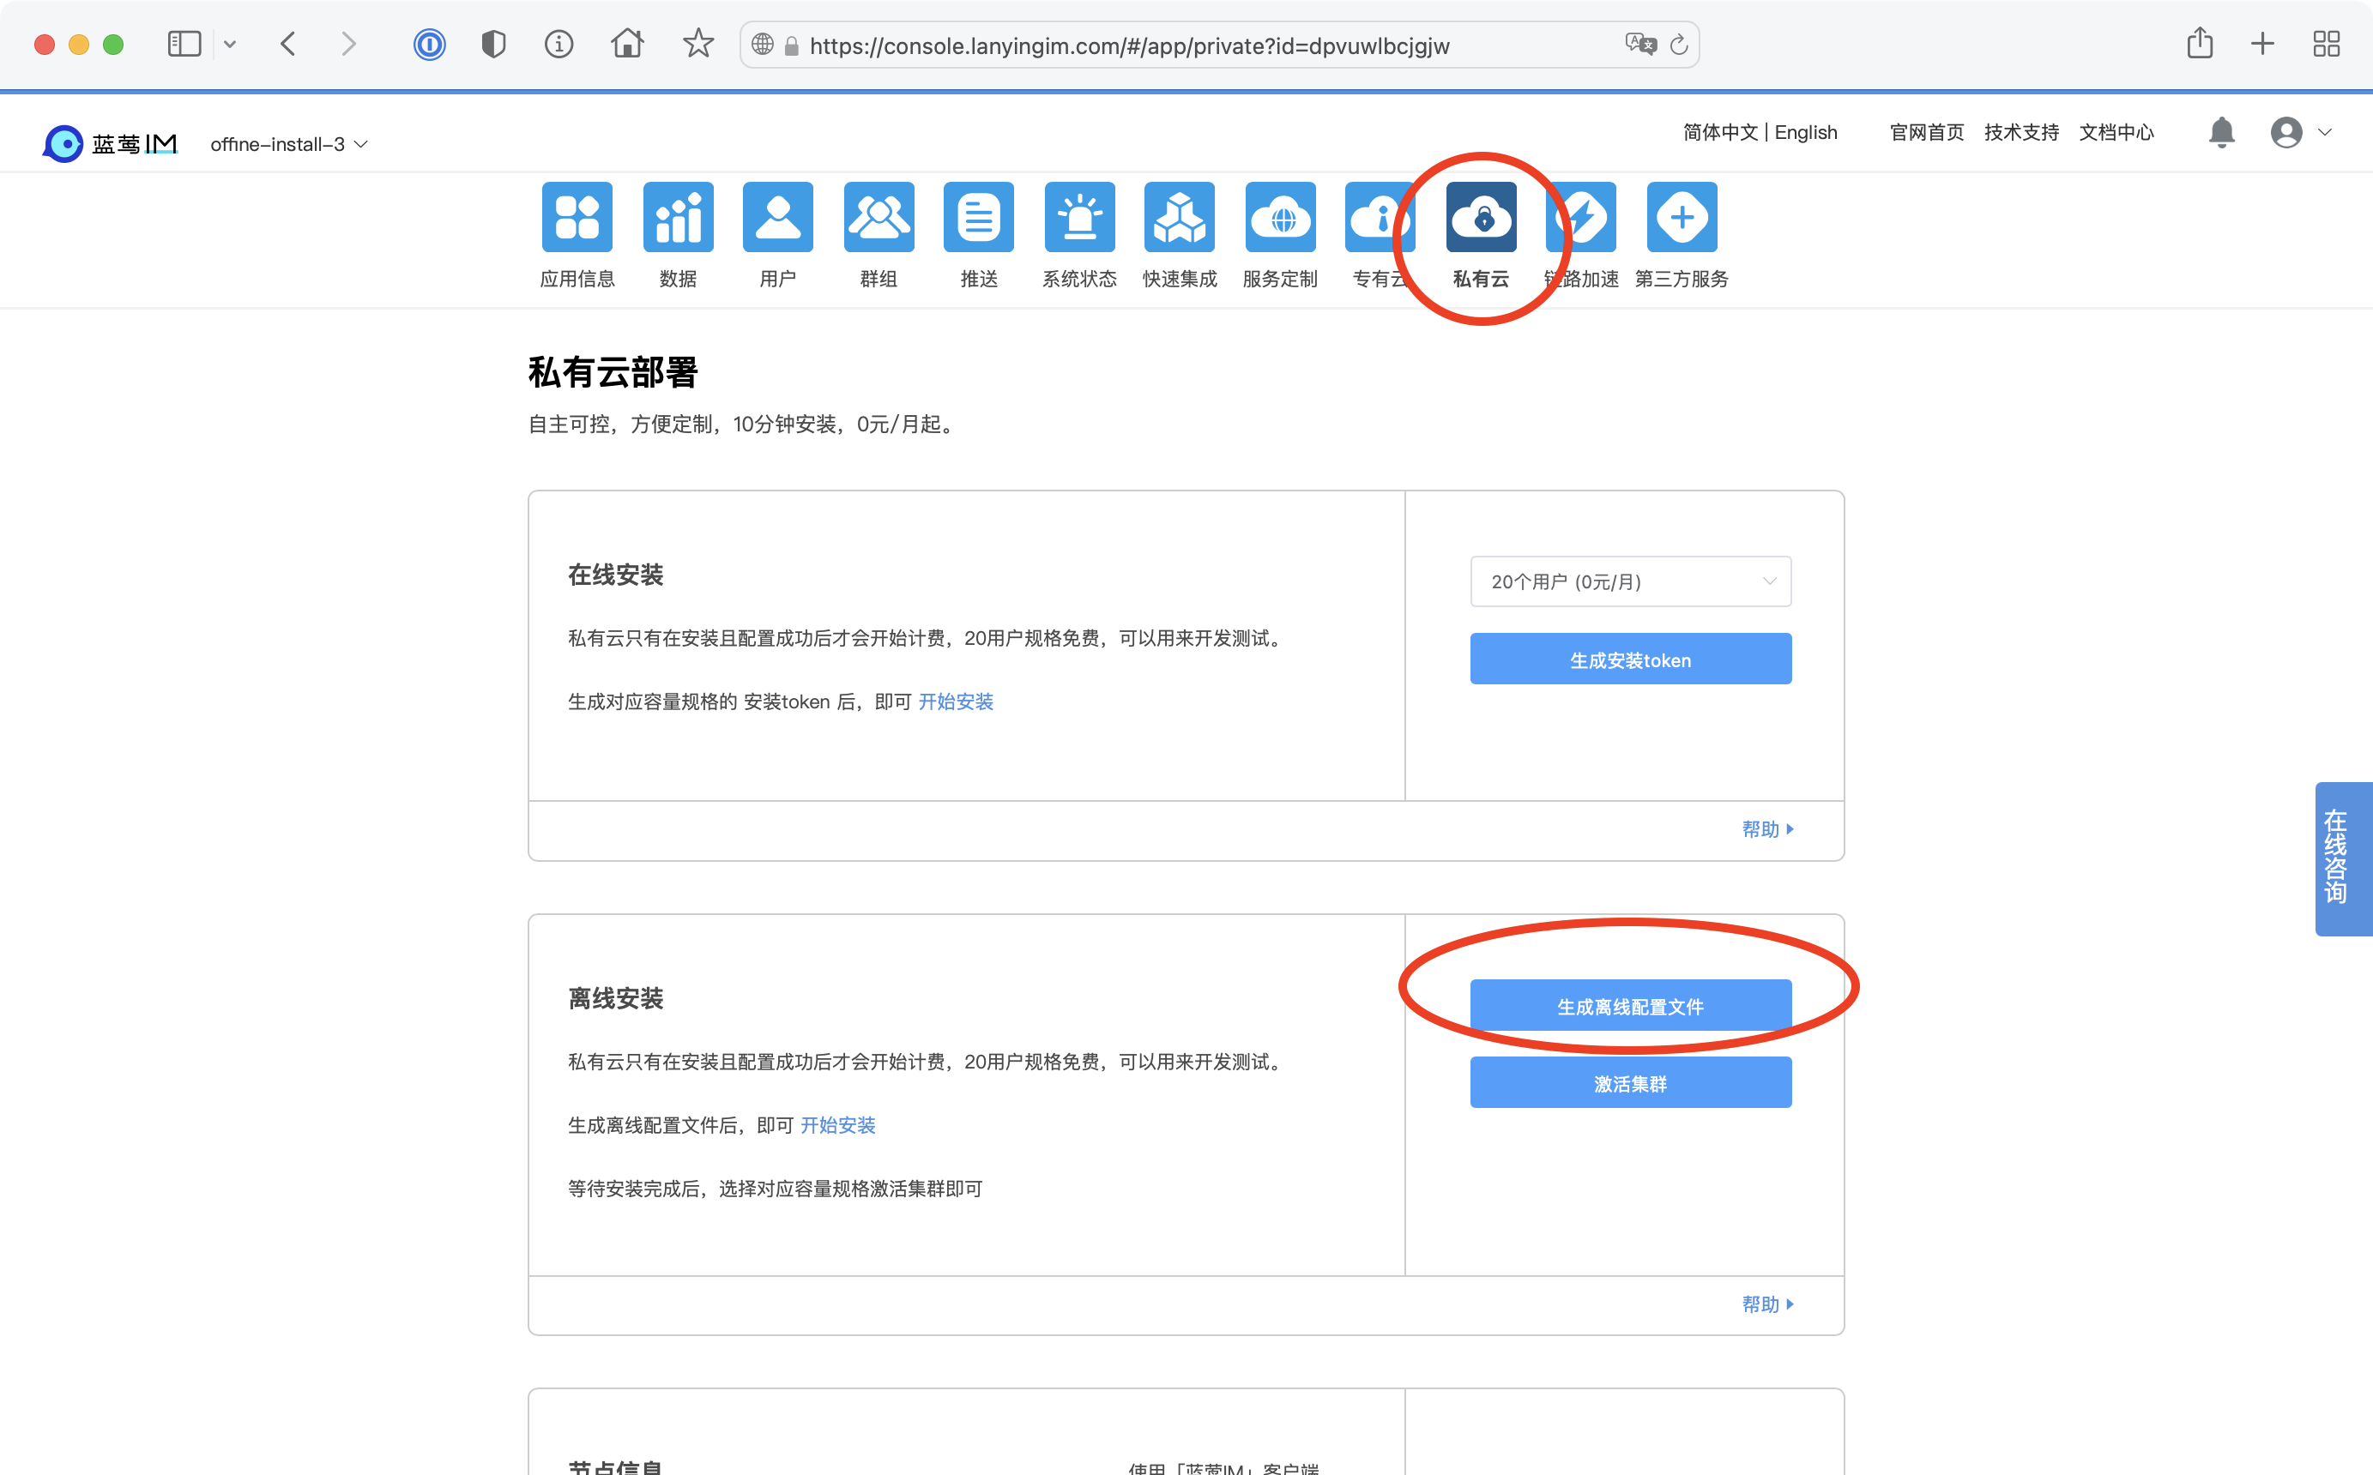The width and height of the screenshot is (2373, 1475).
Task: Expand the offline-install-3 app selector
Action: pyautogui.click(x=289, y=144)
